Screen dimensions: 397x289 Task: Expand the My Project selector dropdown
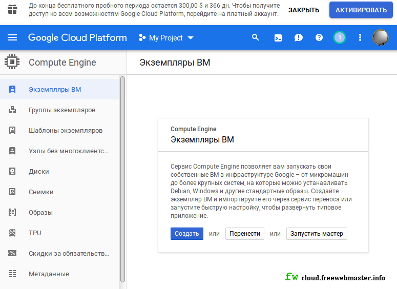(166, 38)
